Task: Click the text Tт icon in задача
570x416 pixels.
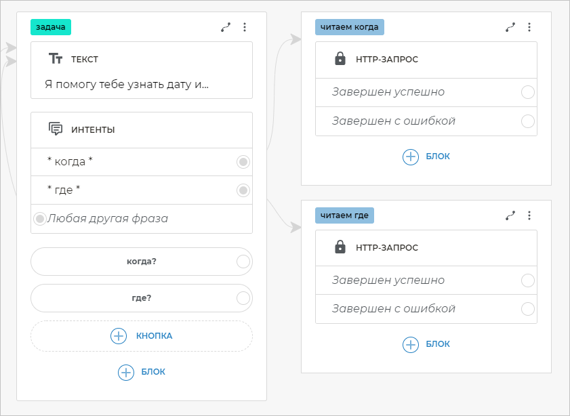Action: (x=56, y=59)
